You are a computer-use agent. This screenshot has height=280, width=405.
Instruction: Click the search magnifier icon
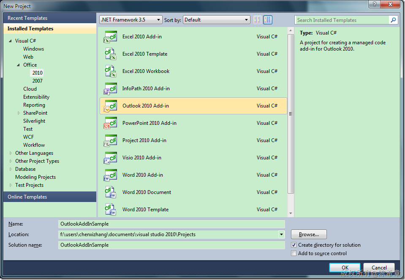[393, 20]
